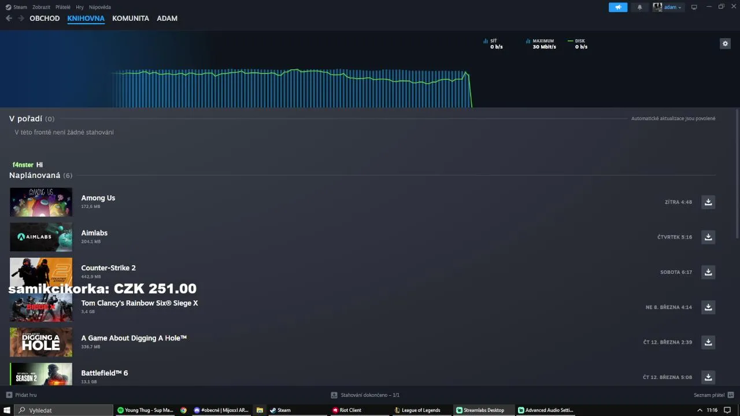Download A Game About Digging A Hole update
Viewport: 740px width, 416px height.
pyautogui.click(x=708, y=342)
